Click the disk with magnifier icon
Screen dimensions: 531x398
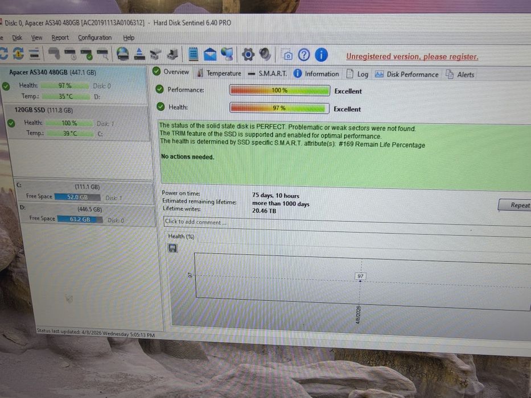click(x=102, y=54)
